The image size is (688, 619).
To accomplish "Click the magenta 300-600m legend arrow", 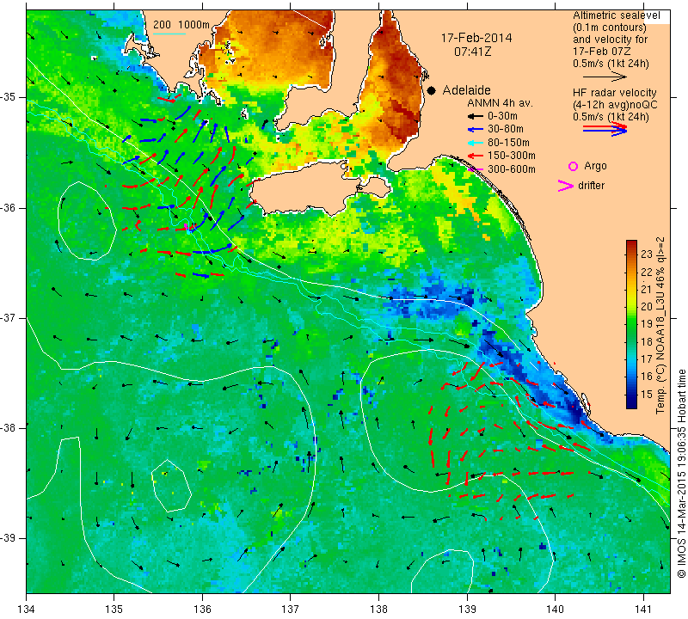I will tap(475, 169).
